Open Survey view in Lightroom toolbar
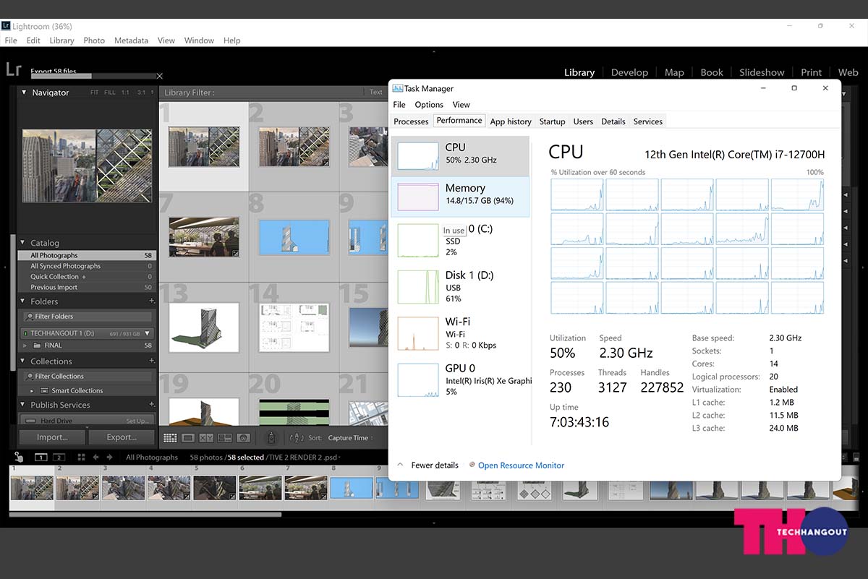868x579 pixels. tap(224, 437)
